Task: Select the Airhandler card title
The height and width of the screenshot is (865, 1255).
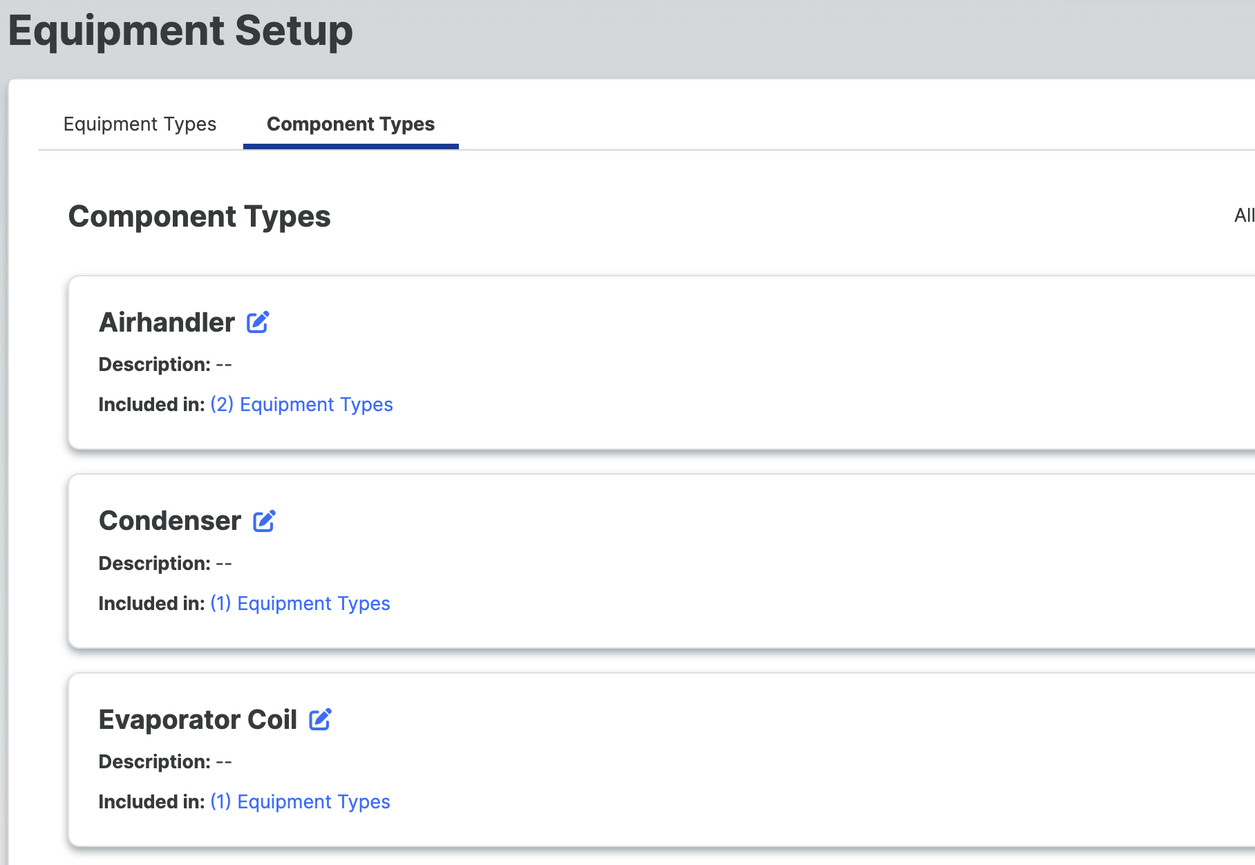Action: pos(167,323)
